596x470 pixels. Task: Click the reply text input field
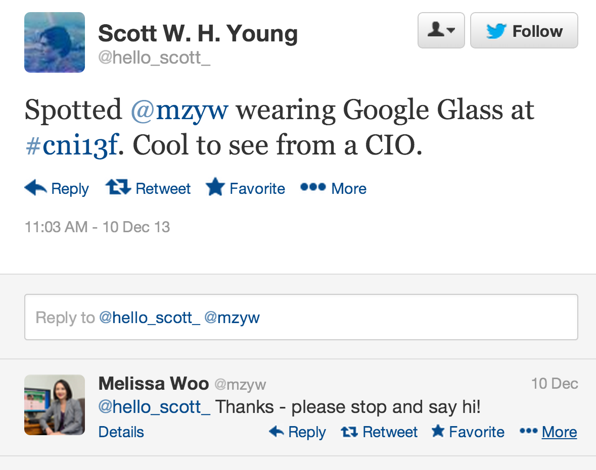click(x=301, y=317)
